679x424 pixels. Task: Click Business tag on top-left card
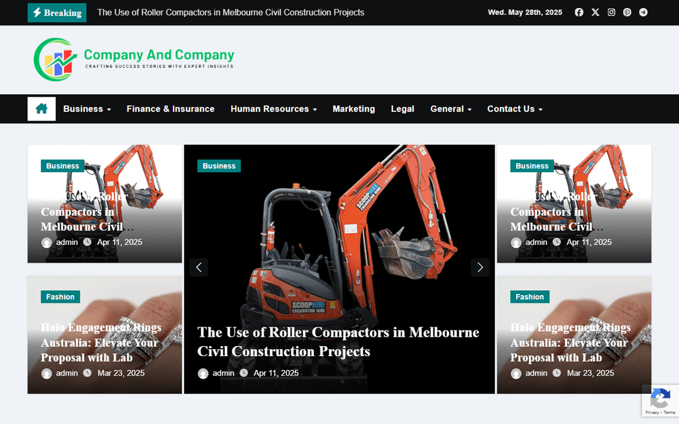pos(63,166)
